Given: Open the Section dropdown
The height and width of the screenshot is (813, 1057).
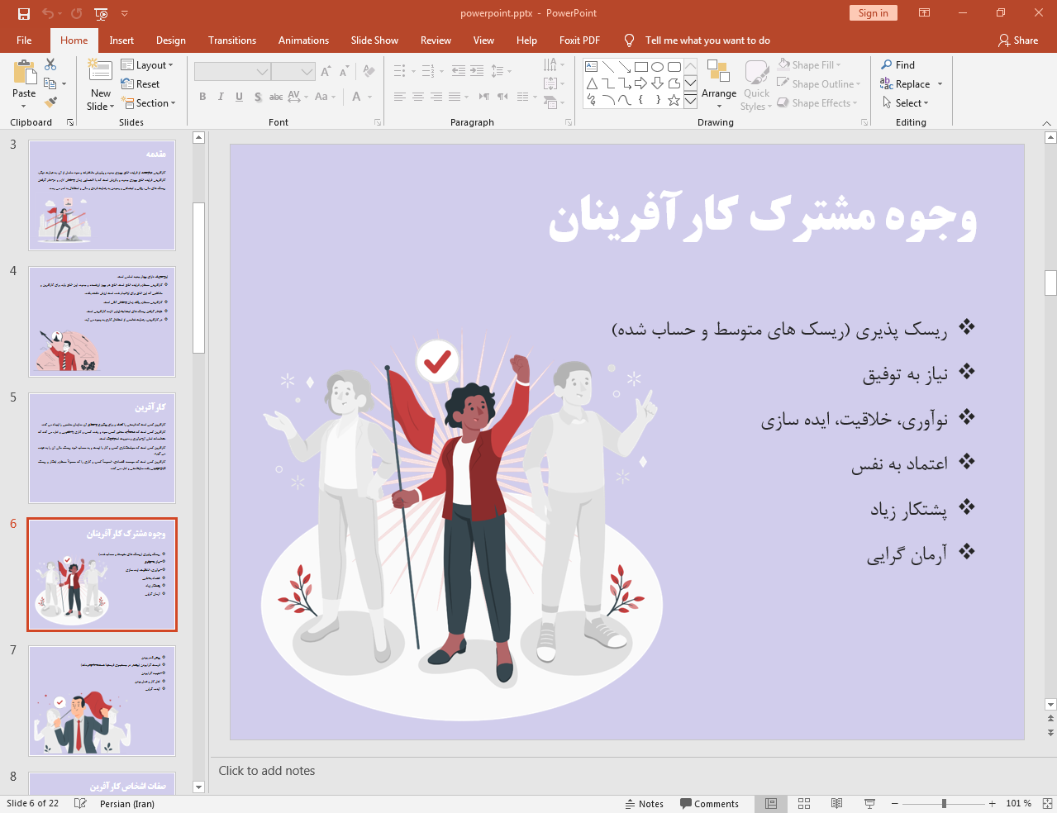Looking at the screenshot, I should click(x=149, y=103).
